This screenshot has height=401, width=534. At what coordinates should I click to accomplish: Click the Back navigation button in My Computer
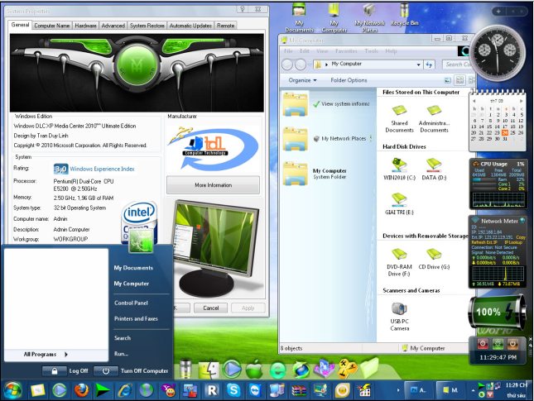[x=287, y=64]
